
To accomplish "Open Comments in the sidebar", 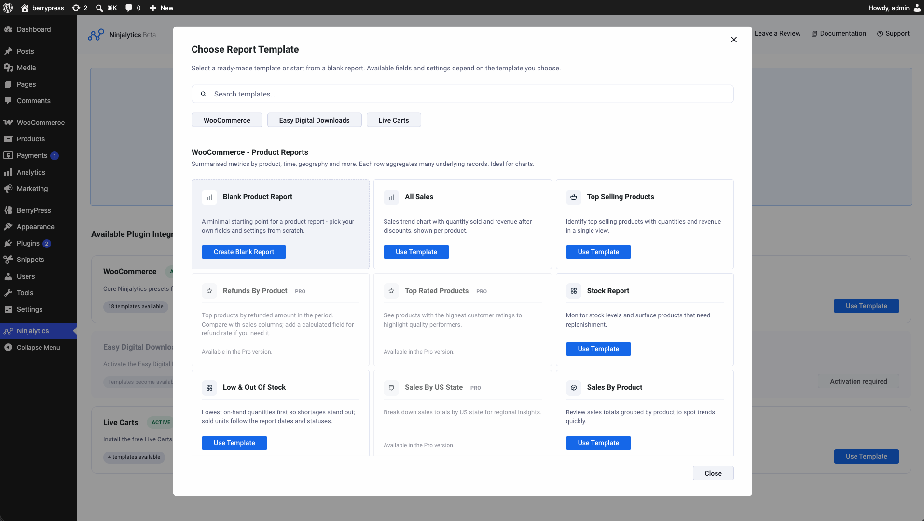I will click(38, 101).
